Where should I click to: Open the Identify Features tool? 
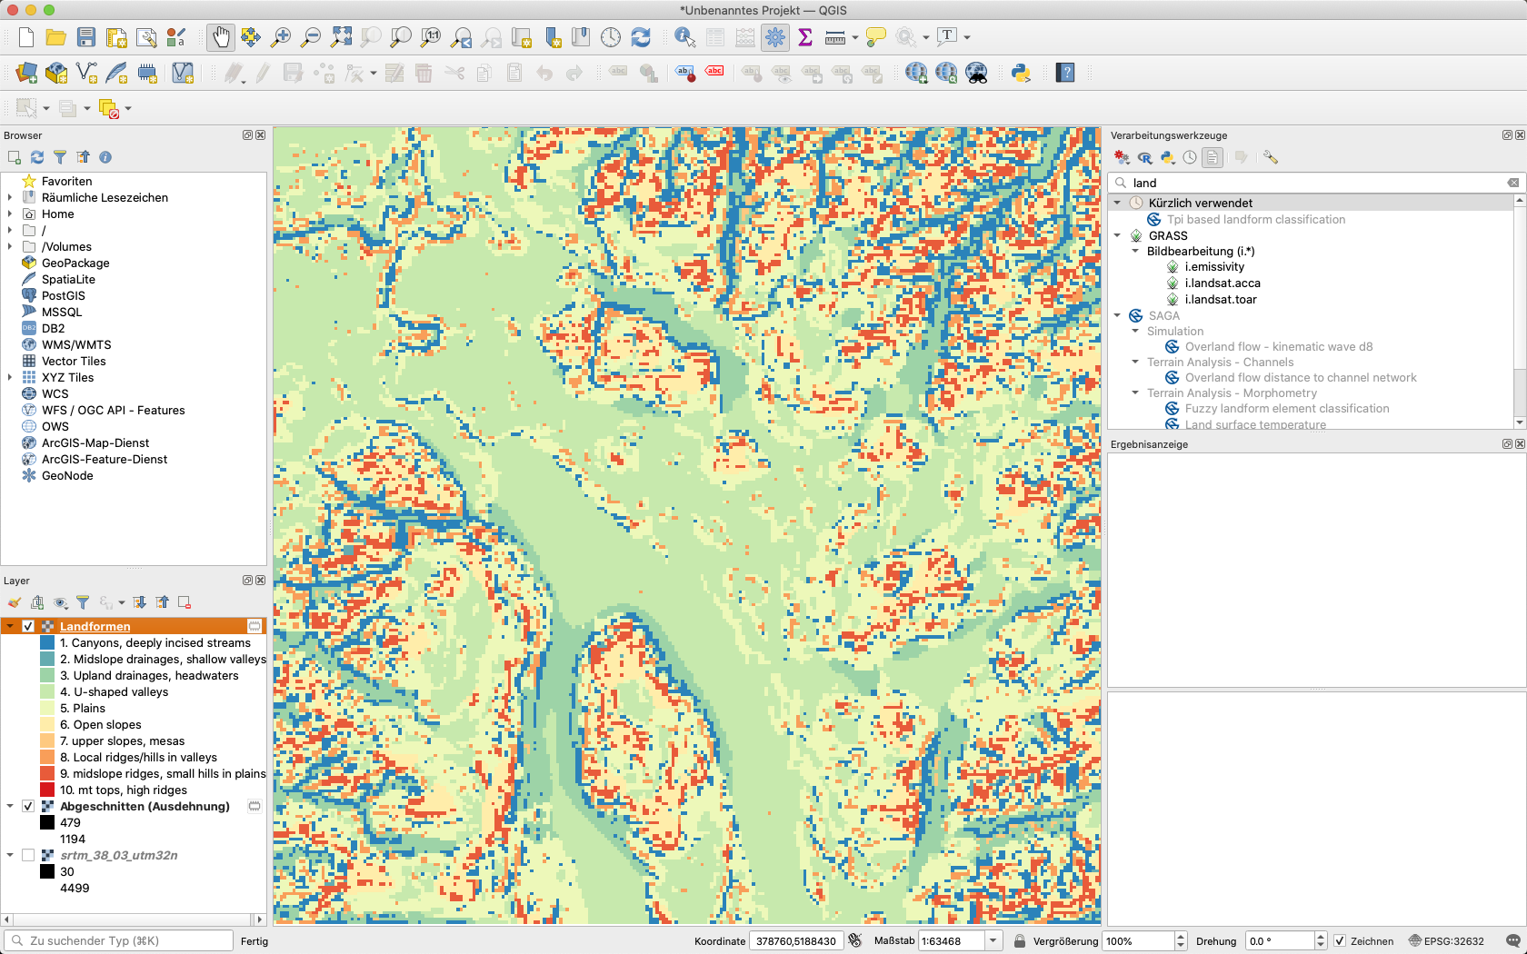point(684,37)
